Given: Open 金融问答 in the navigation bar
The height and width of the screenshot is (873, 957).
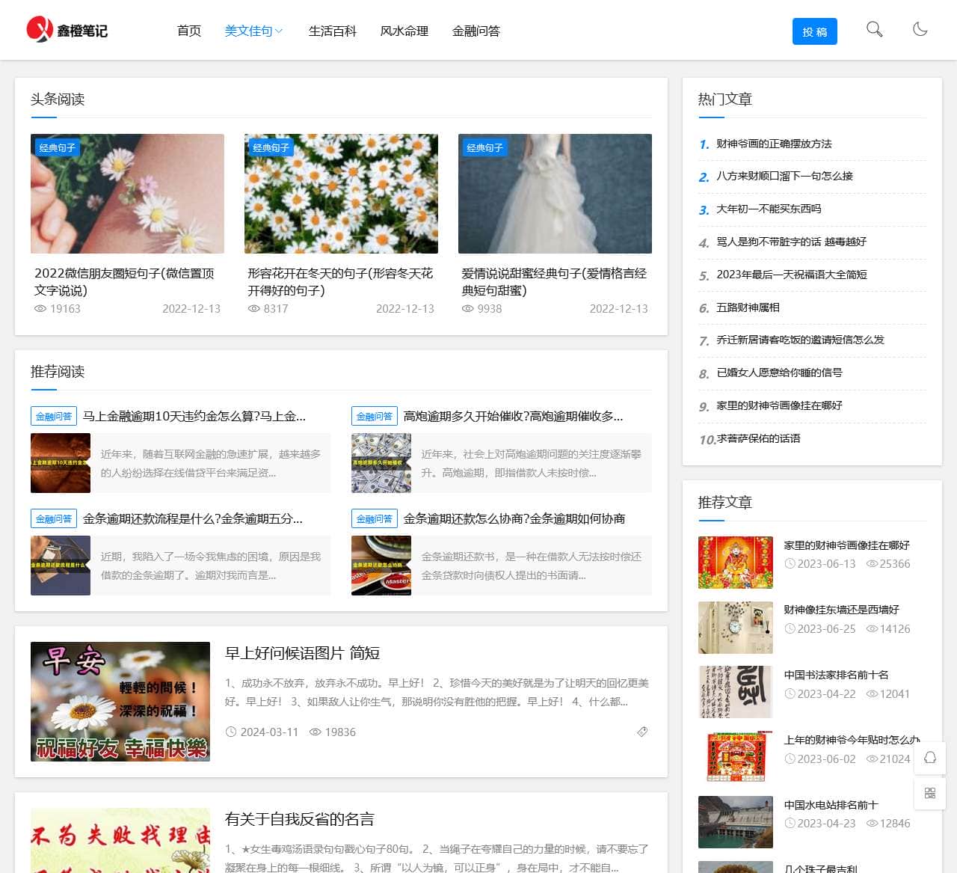Looking at the screenshot, I should [x=476, y=31].
